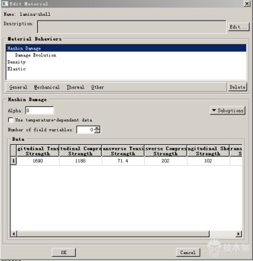Select Transverse Tensile Strength column header
This screenshot has height=261, width=253.
click(123, 151)
